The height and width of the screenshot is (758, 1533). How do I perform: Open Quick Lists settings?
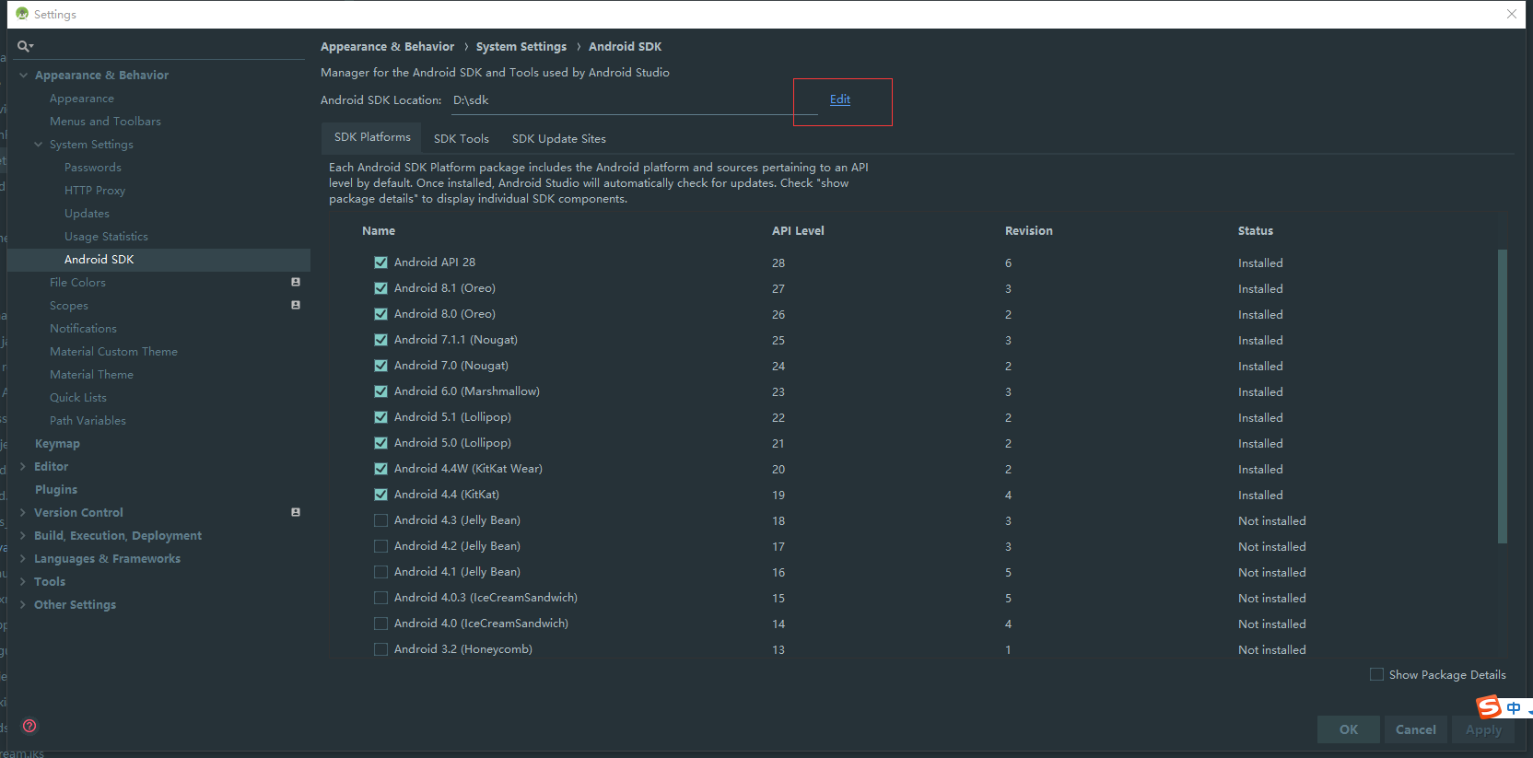point(78,398)
